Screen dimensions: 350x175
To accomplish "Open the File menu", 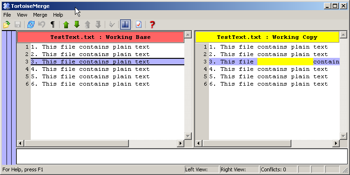I will 7,15.
